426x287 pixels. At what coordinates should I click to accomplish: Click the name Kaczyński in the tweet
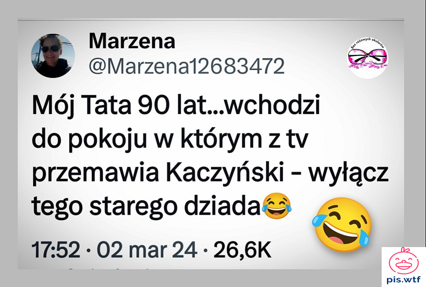click(225, 173)
